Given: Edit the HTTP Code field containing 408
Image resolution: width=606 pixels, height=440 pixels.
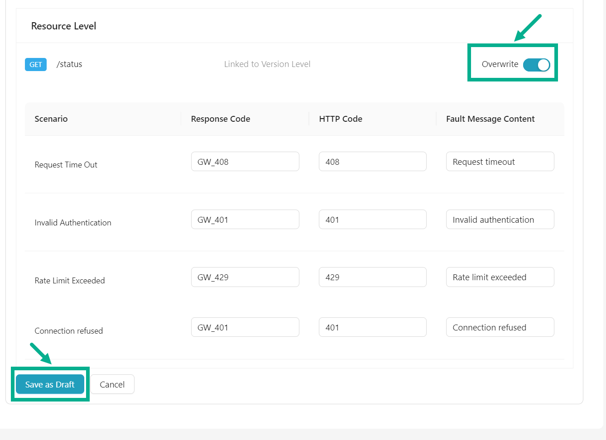Looking at the screenshot, I should tap(372, 162).
